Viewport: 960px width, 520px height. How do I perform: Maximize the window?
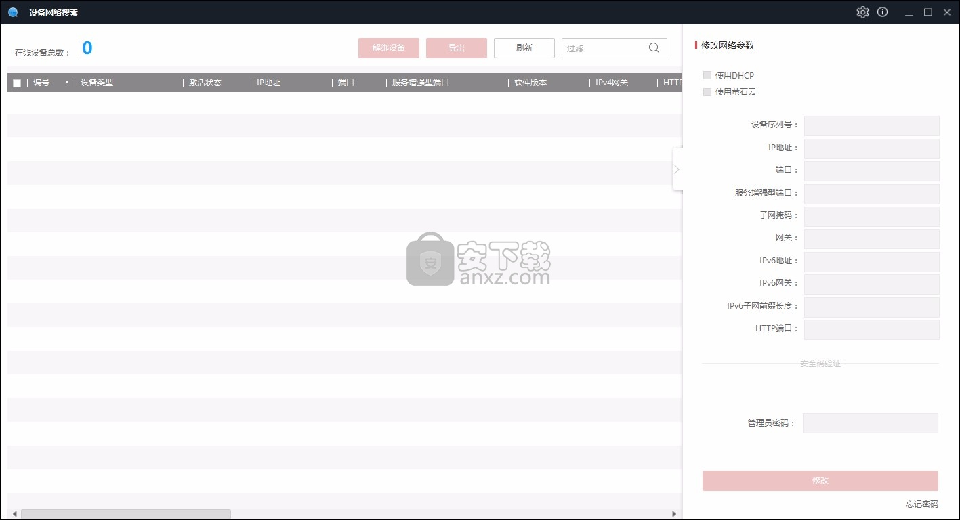(928, 12)
